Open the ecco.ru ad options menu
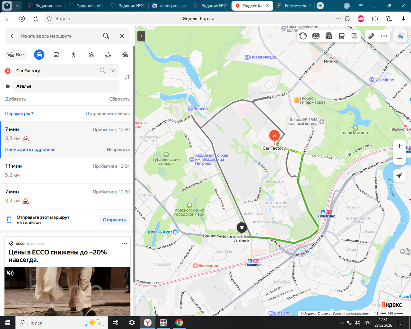 point(125,244)
